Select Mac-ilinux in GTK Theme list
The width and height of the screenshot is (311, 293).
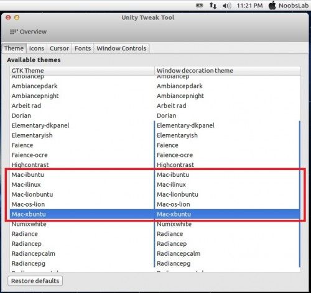tap(82, 184)
